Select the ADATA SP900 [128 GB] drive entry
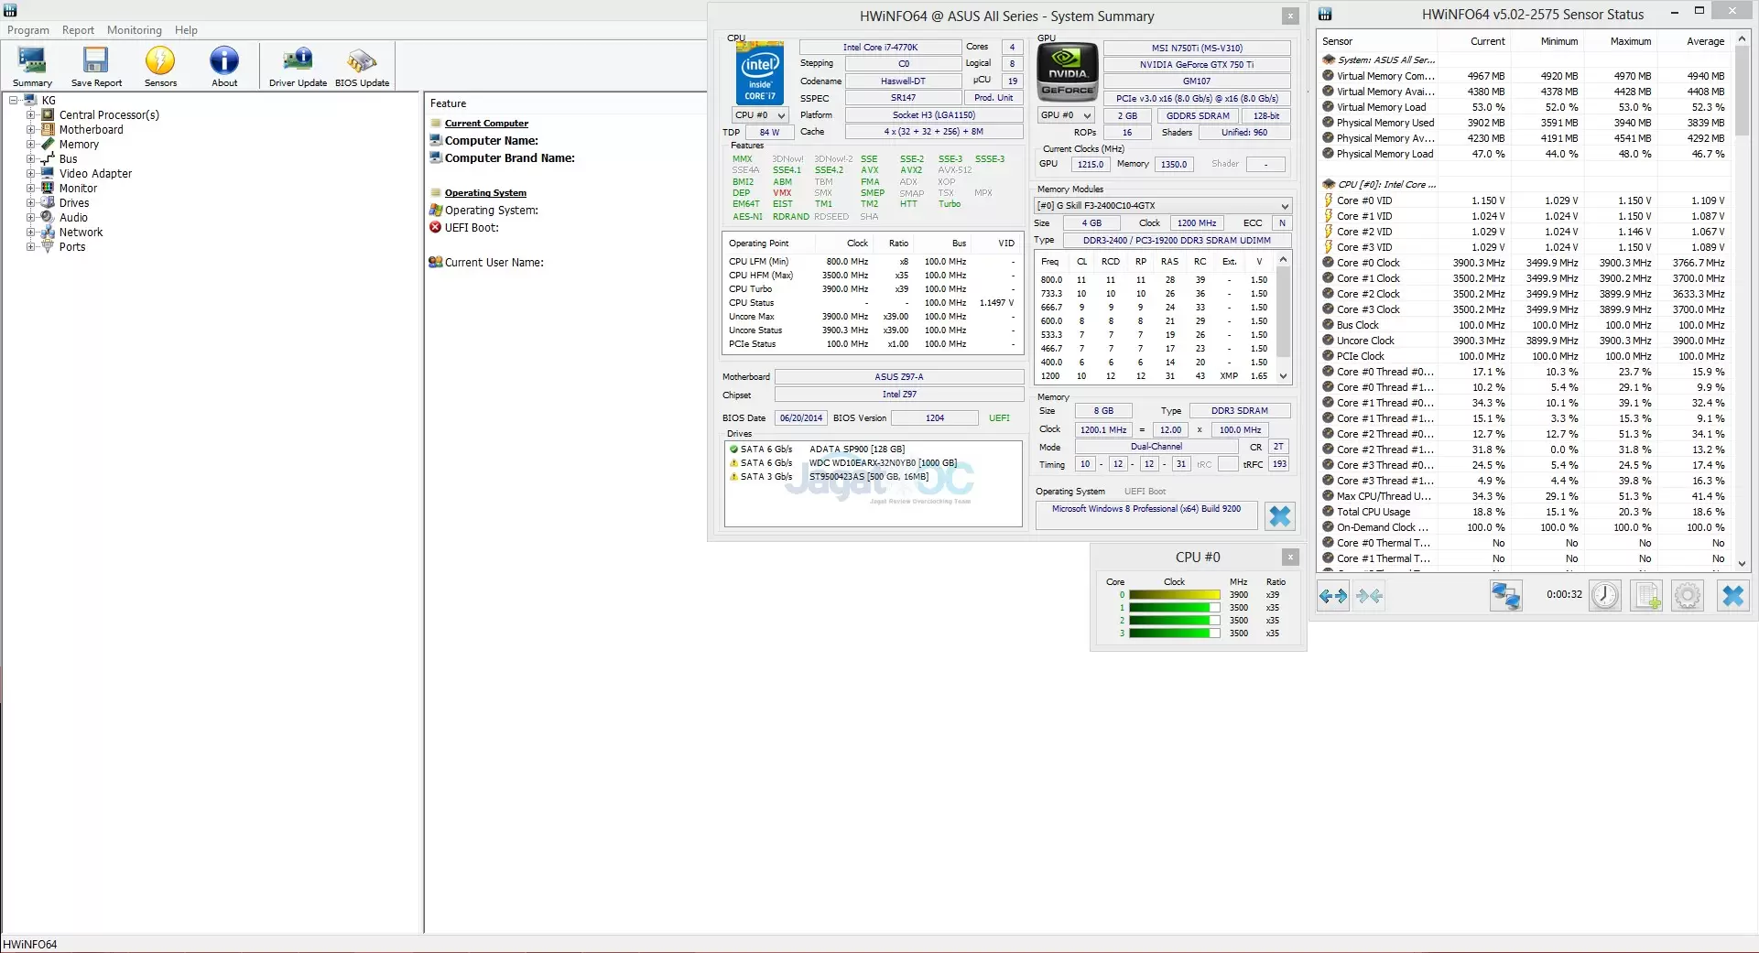This screenshot has height=953, width=1759. pos(857,449)
